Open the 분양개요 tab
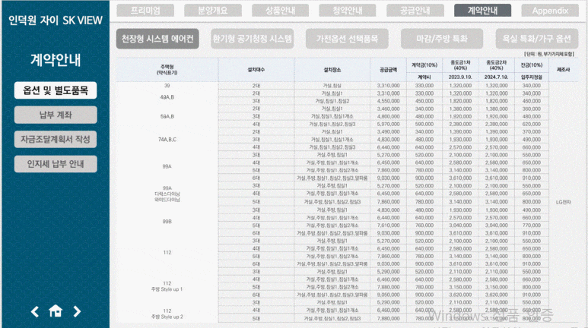Image resolution: width=588 pixels, height=328 pixels. click(x=213, y=11)
